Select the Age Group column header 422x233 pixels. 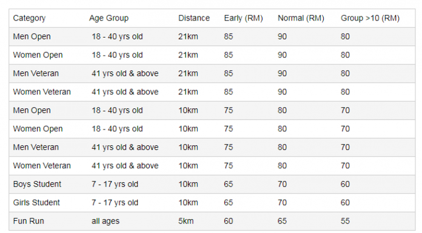pos(109,18)
